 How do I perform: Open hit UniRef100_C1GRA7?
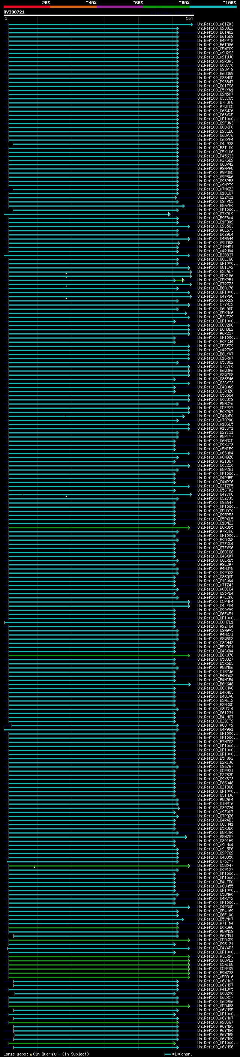[x=215, y=358]
